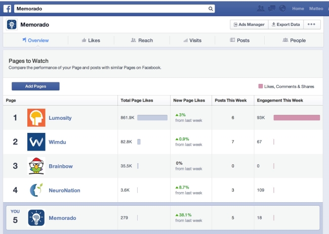Click the Memorado search input field

(114, 9)
